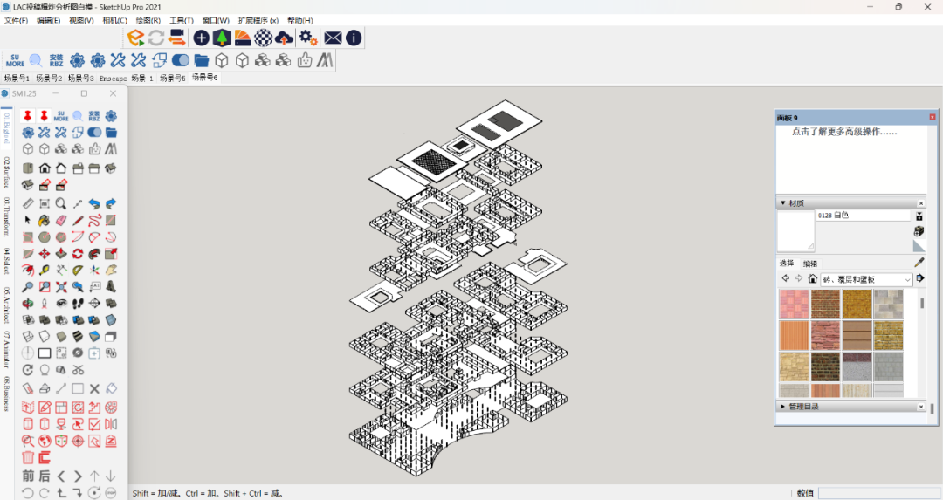Click the create material cube icon
This screenshot has height=500, width=943.
point(919,231)
